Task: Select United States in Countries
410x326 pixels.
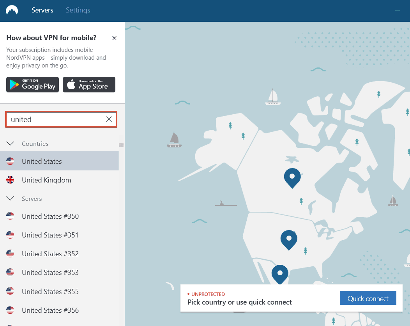Action: click(x=59, y=161)
